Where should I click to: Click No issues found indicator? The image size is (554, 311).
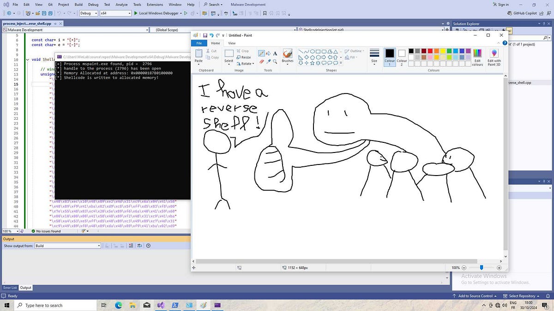point(46,231)
